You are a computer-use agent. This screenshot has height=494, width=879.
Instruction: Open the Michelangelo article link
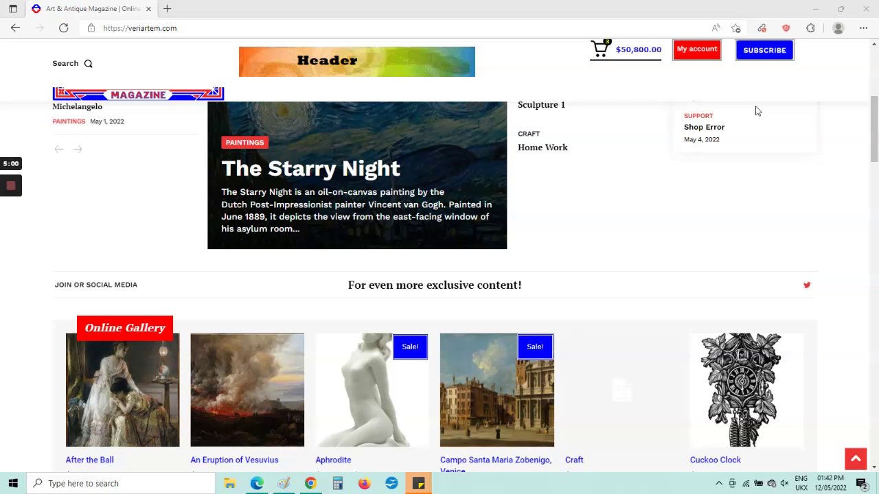(x=77, y=106)
